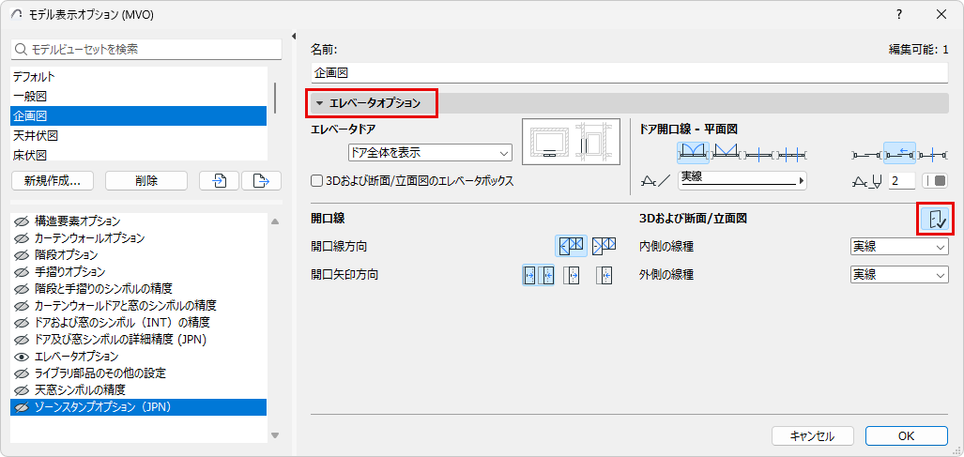Toggle eye icon for 天窓シンボルの精度
Viewport: 964px width, 457px height.
click(23, 390)
